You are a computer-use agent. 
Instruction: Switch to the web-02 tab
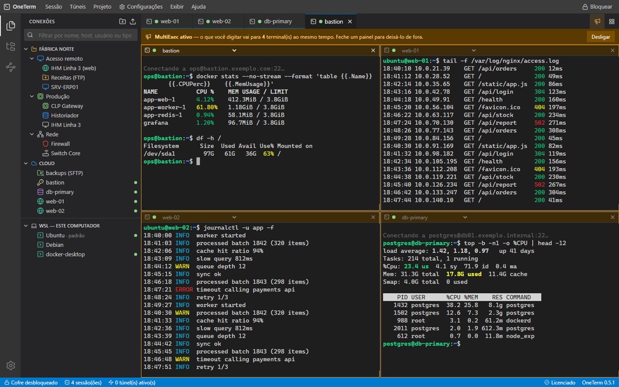click(218, 22)
